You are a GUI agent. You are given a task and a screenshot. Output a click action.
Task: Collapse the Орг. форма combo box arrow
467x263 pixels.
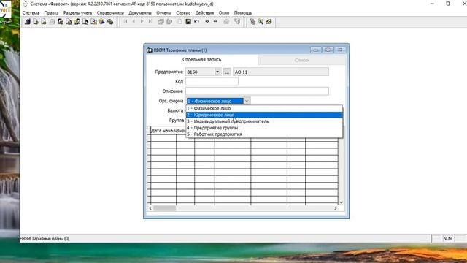247,101
